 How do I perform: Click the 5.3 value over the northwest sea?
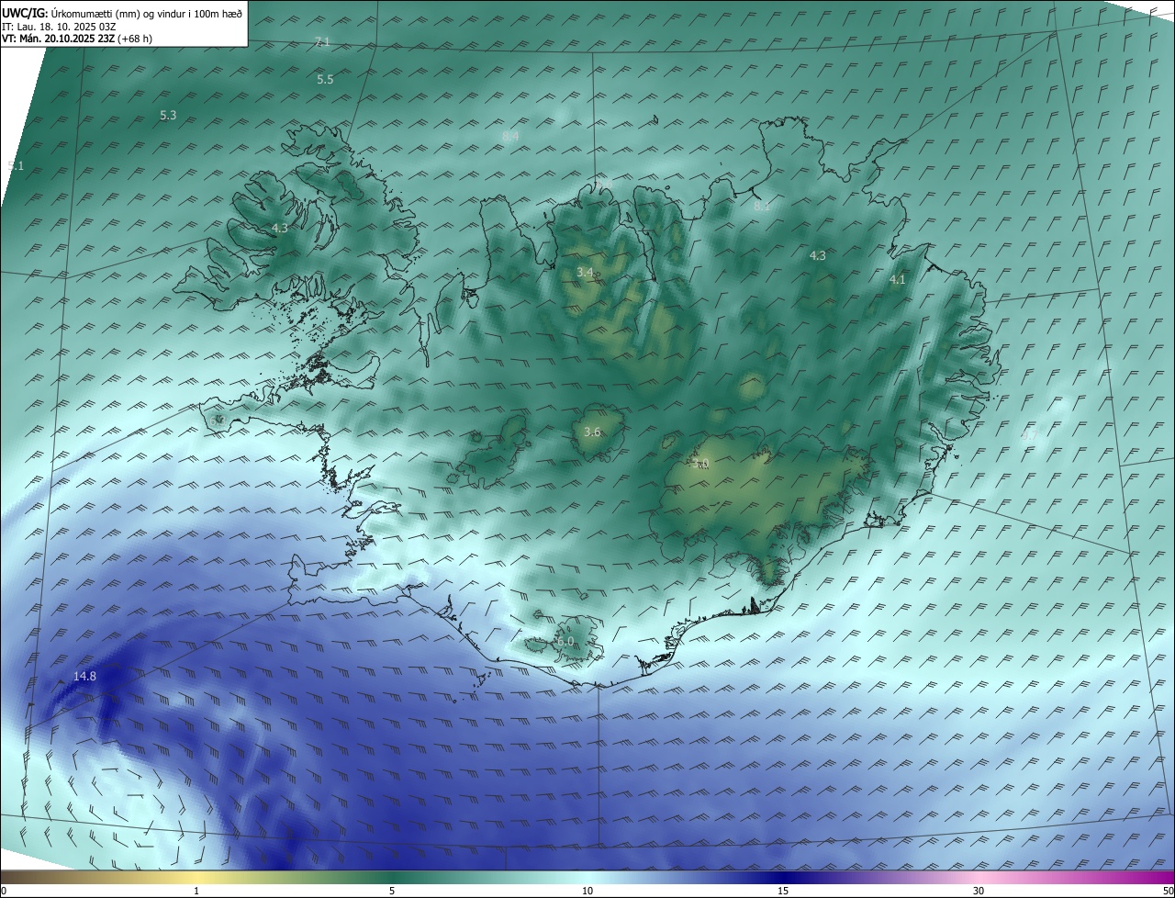168,116
